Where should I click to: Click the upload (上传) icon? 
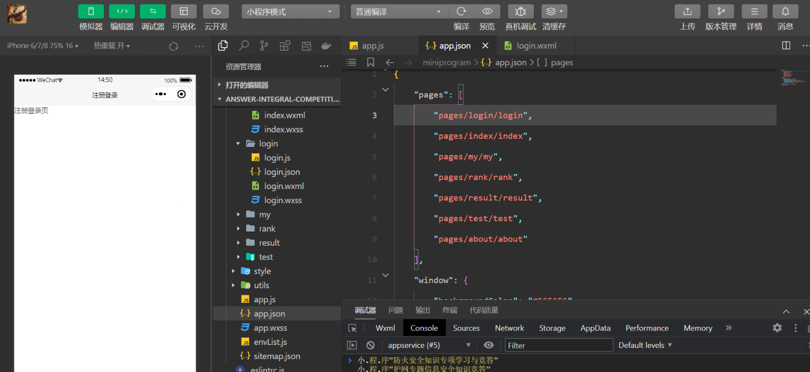(x=688, y=11)
